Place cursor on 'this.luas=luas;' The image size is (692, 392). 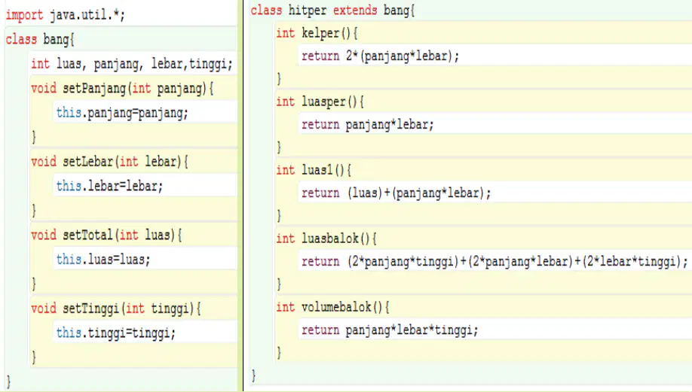point(103,260)
